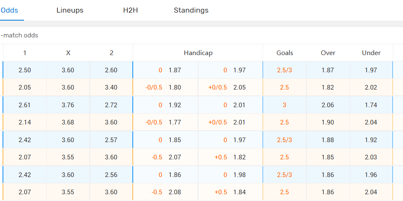Open the H2H tab
This screenshot has height=201, width=403.
(x=130, y=10)
